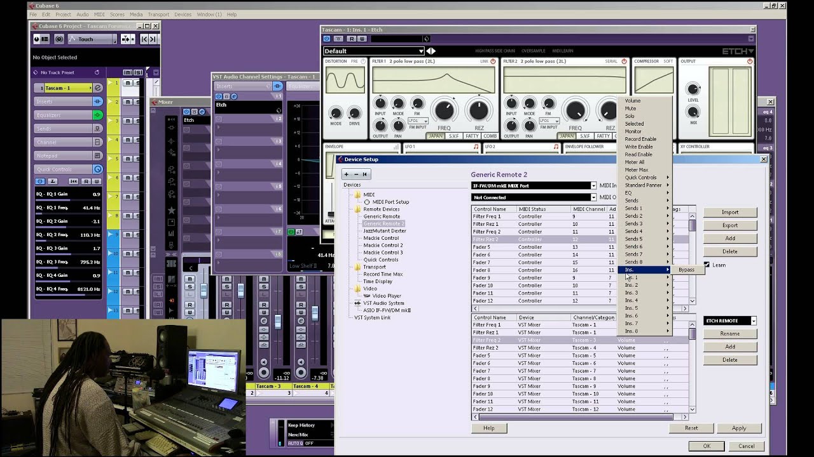
Task: Mute track 1 in the project window
Action: [x=128, y=83]
